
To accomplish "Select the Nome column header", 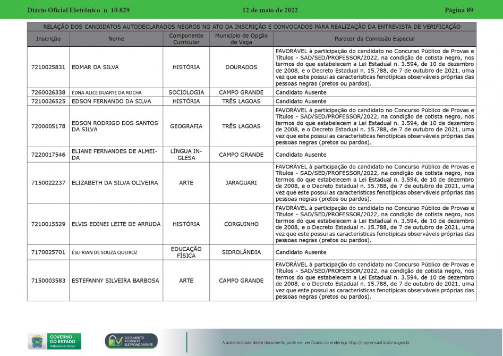I will click(x=116, y=39).
